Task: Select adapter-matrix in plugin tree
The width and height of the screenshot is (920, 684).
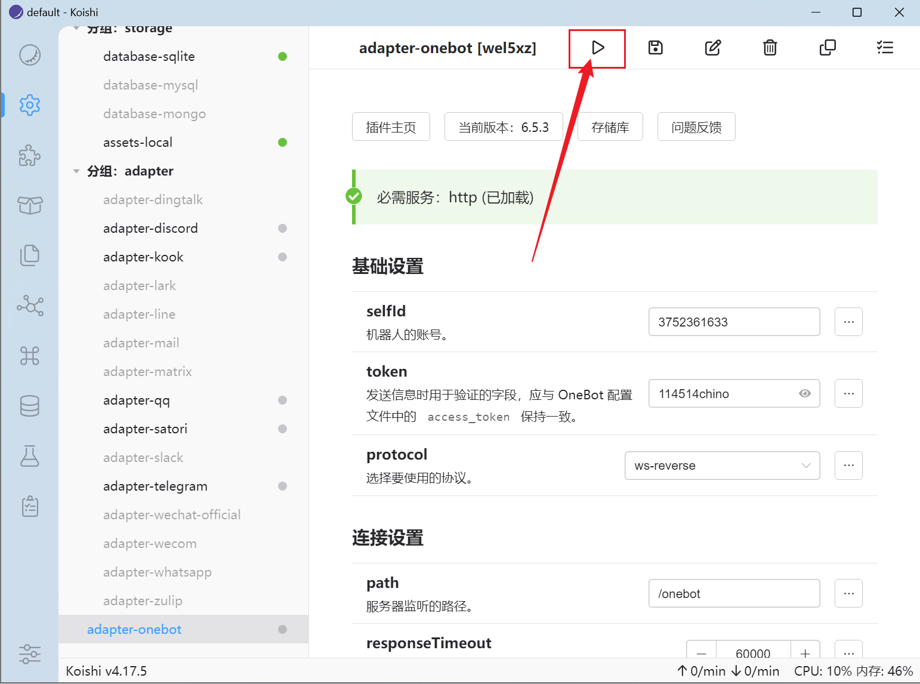Action: coord(183,372)
